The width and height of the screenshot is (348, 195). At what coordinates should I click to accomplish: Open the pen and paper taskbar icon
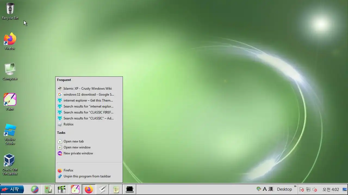(x=102, y=189)
